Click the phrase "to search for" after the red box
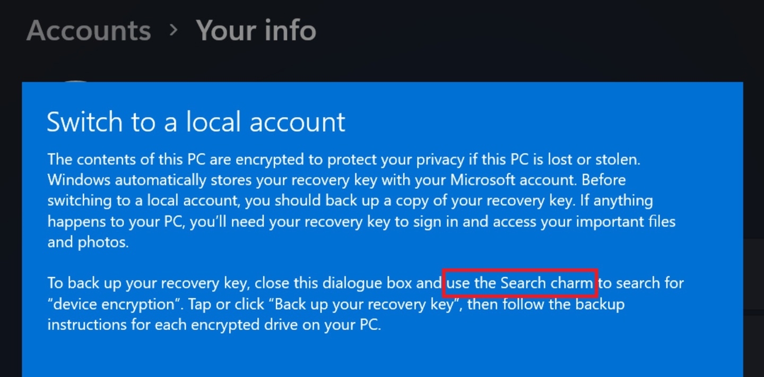 tap(641, 283)
